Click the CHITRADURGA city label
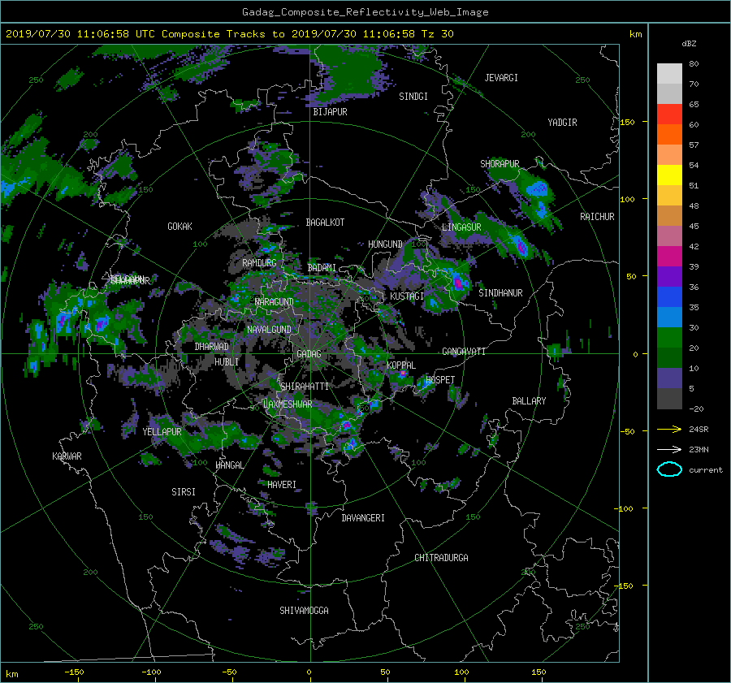The height and width of the screenshot is (683, 731). (x=441, y=558)
